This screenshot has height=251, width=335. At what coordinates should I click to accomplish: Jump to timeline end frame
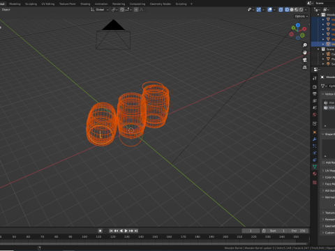pyautogui.click(x=136, y=231)
